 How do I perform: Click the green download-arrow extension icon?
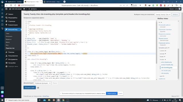157,5
